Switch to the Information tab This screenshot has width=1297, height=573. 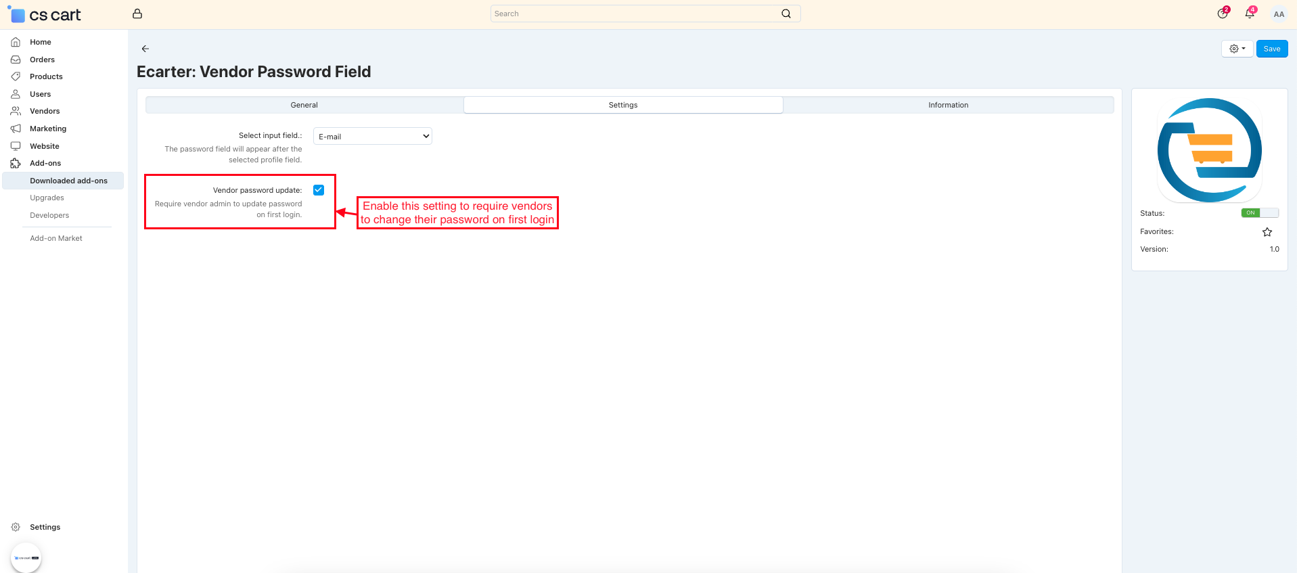pos(948,105)
